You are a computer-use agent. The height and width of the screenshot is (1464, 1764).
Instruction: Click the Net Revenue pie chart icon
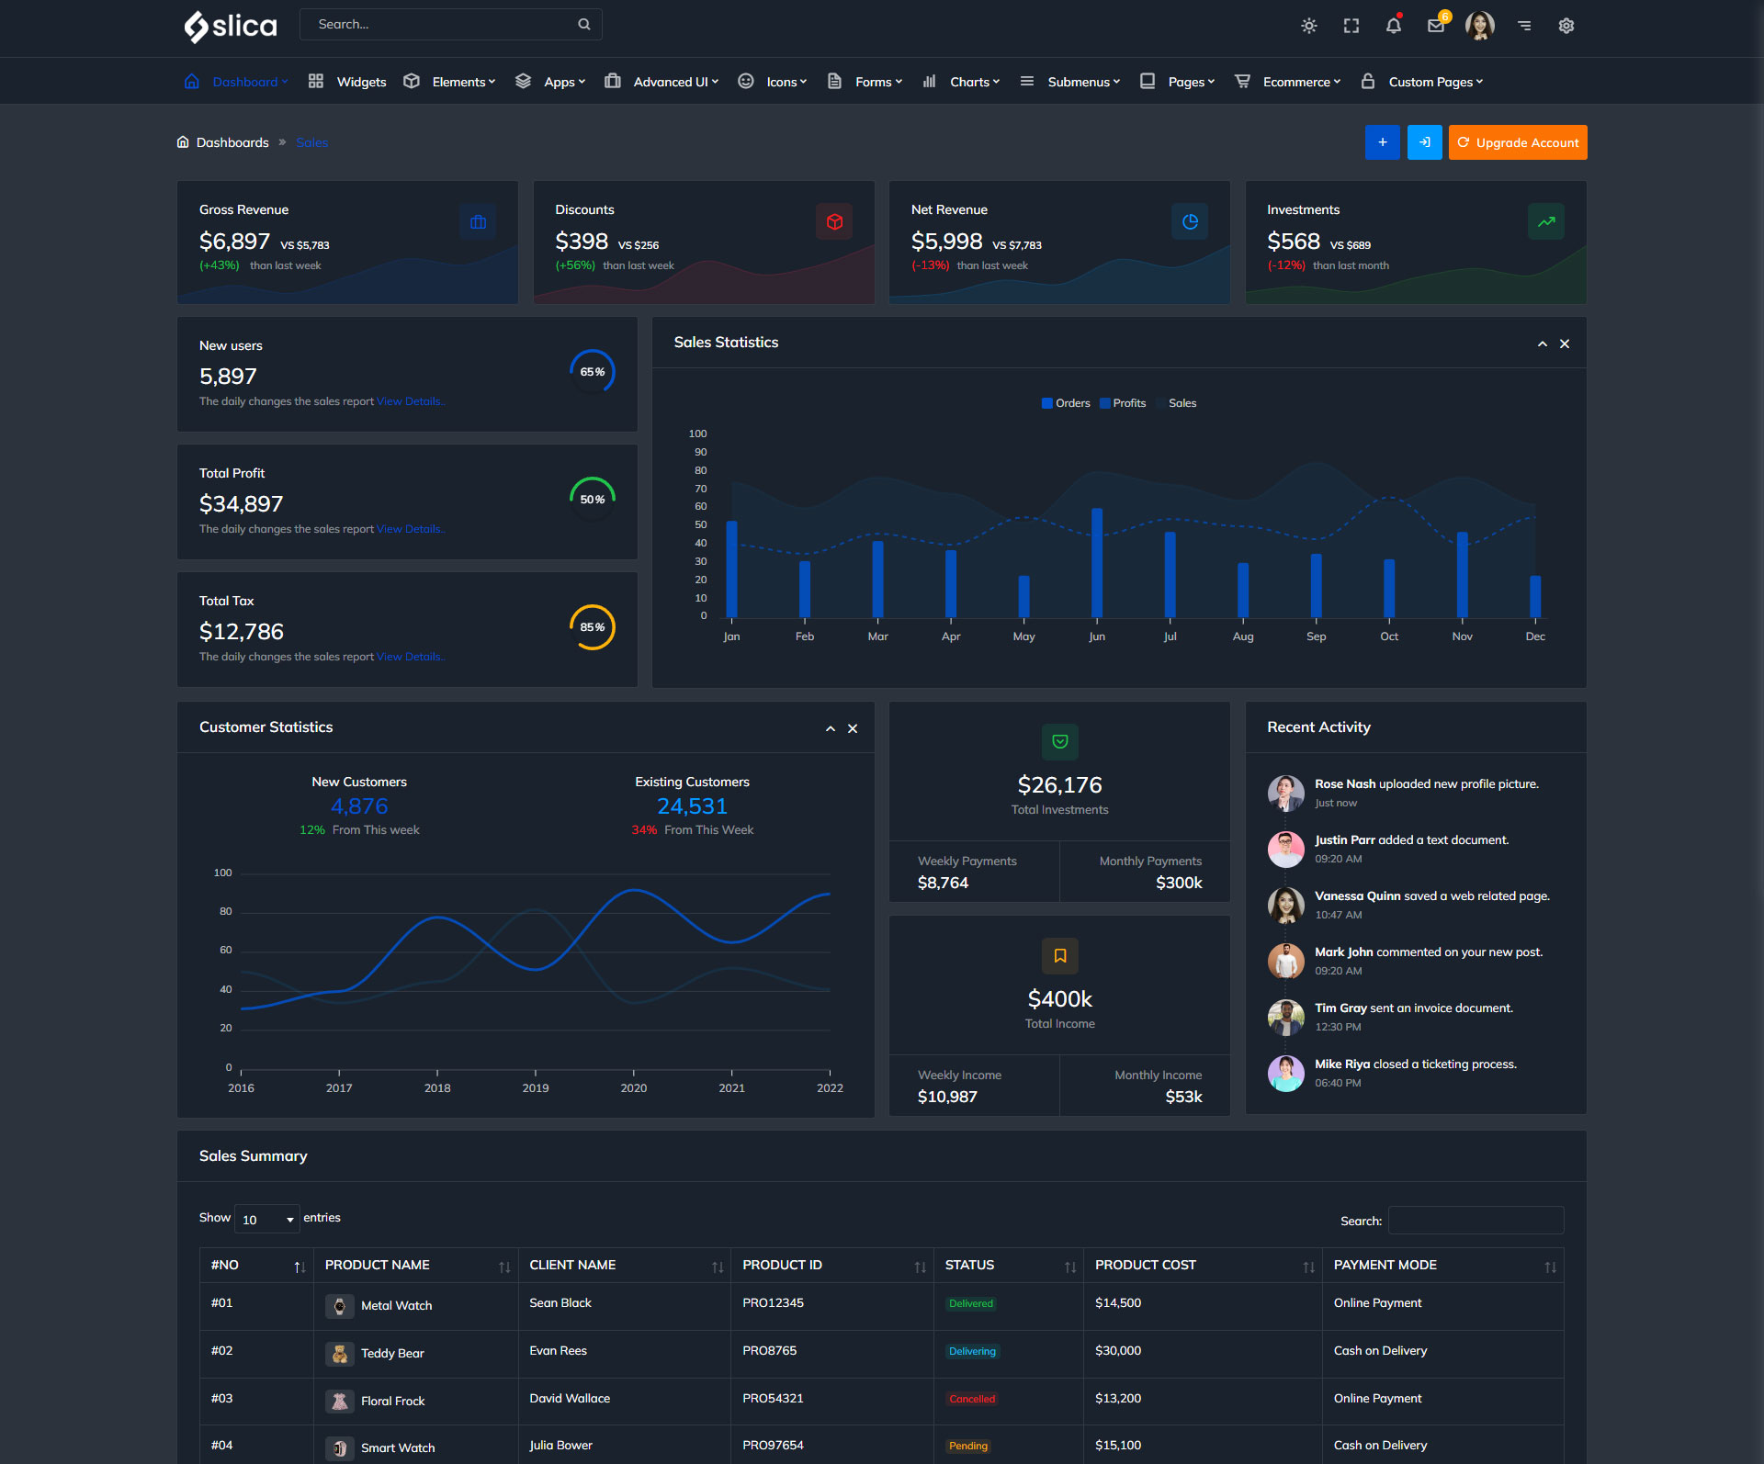(1190, 221)
